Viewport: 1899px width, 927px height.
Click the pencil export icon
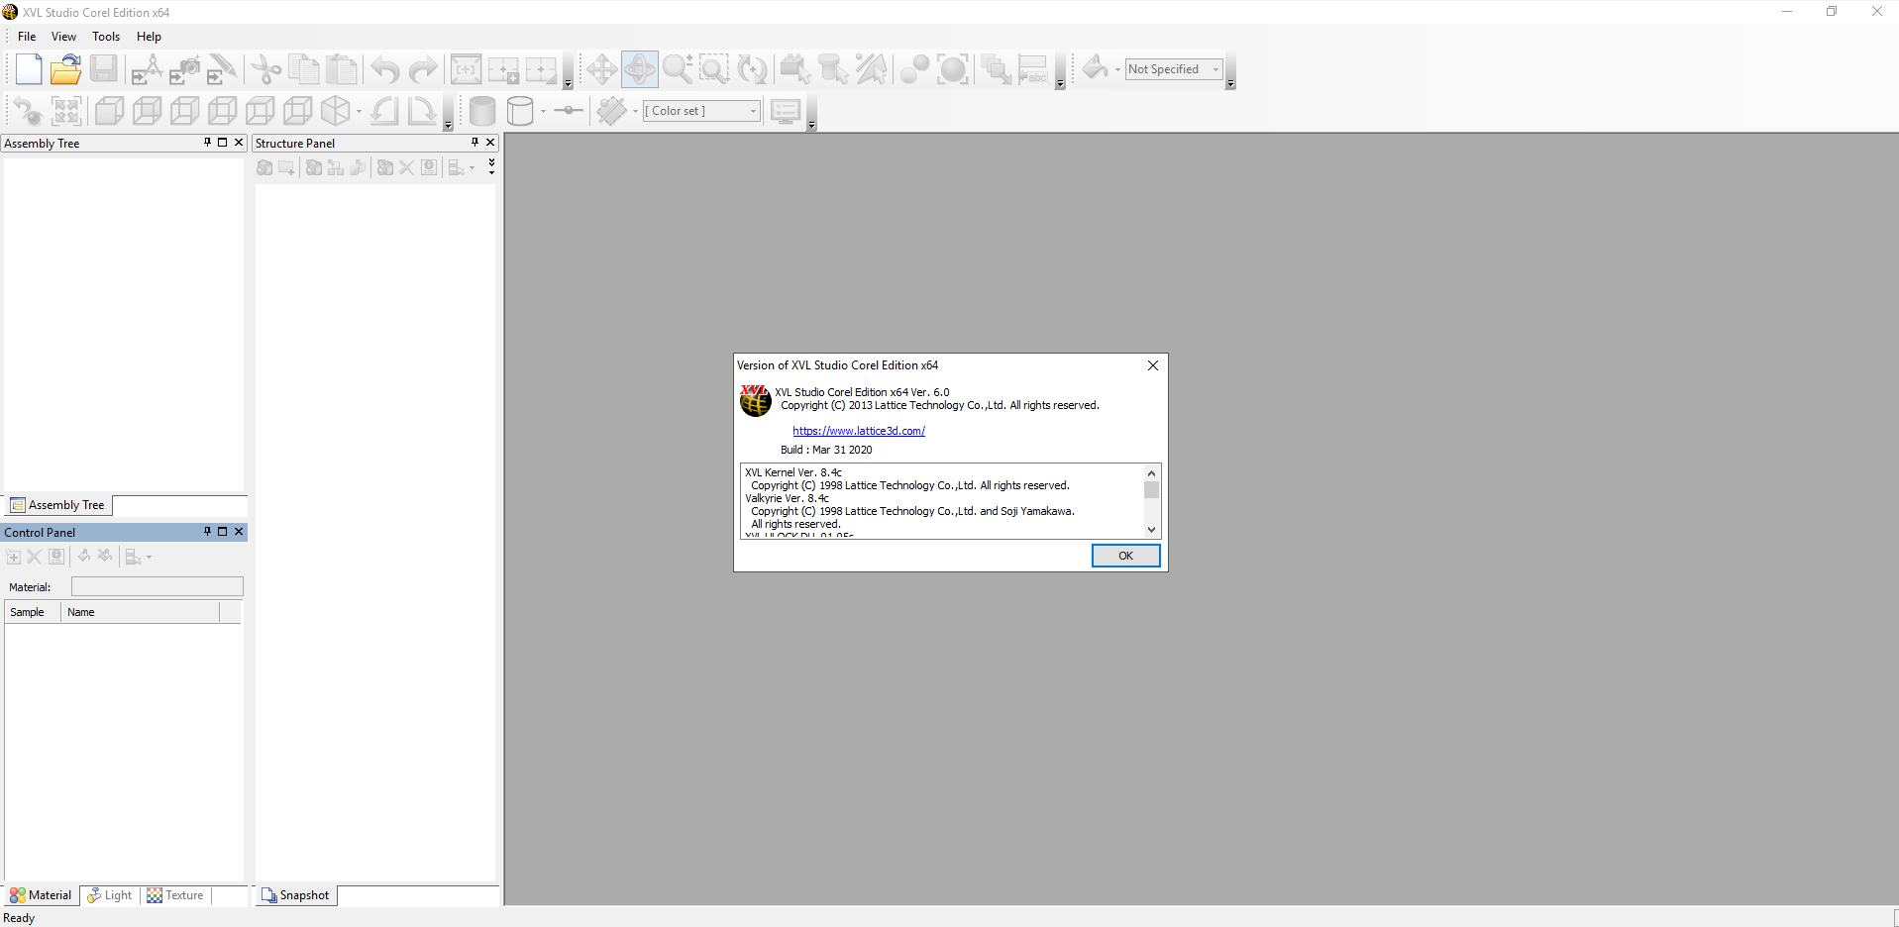222,69
